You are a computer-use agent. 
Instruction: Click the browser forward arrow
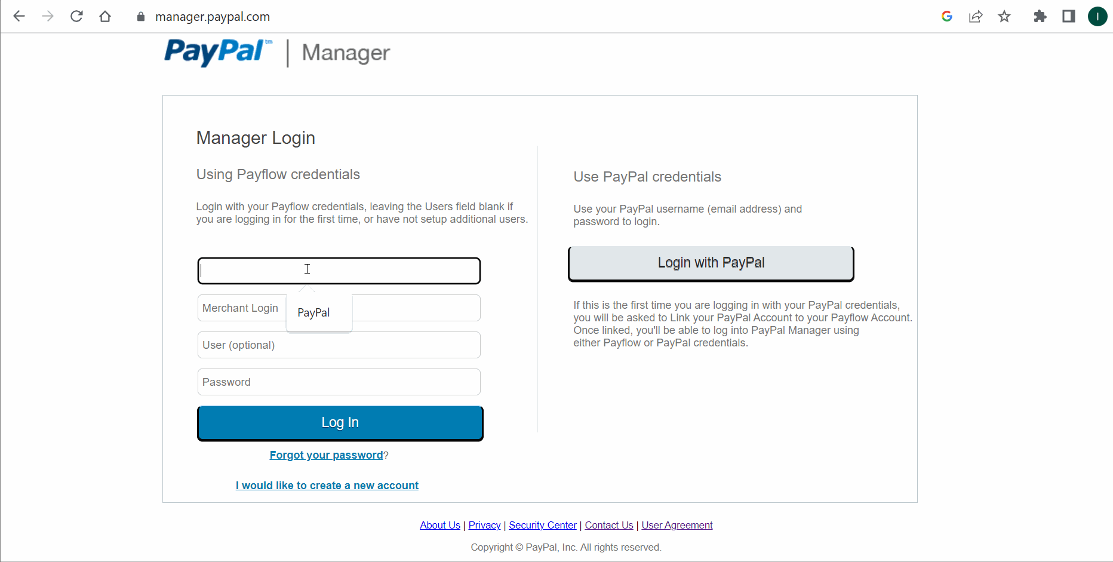[x=48, y=16]
